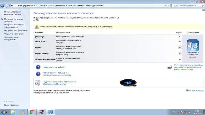205x115 pixels.
Task: Click the yellow warning triangle icon
Action: pos(37,27)
